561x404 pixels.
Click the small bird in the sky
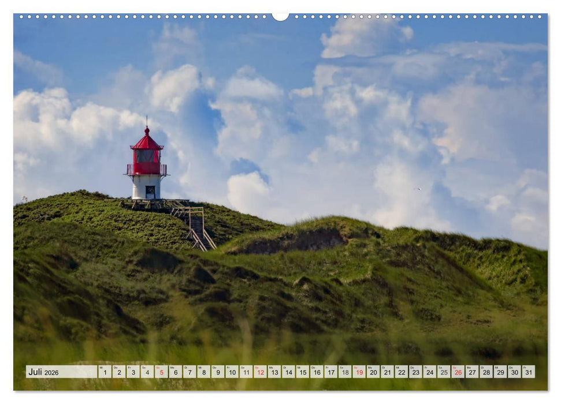pos(417,189)
